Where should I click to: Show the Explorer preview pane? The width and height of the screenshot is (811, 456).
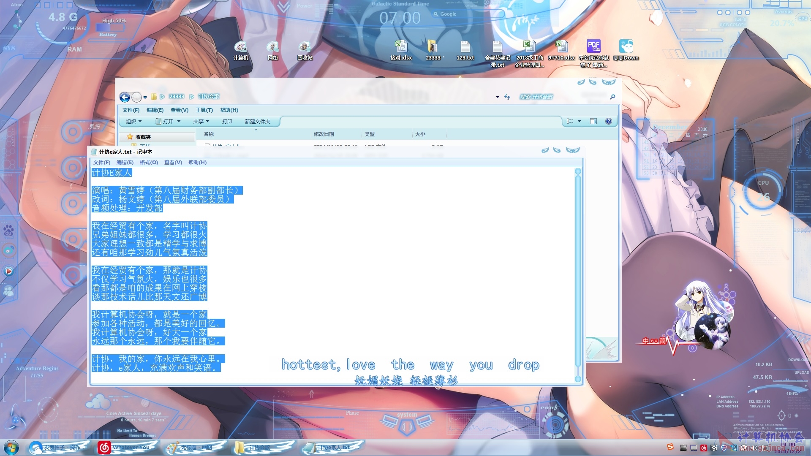click(593, 121)
